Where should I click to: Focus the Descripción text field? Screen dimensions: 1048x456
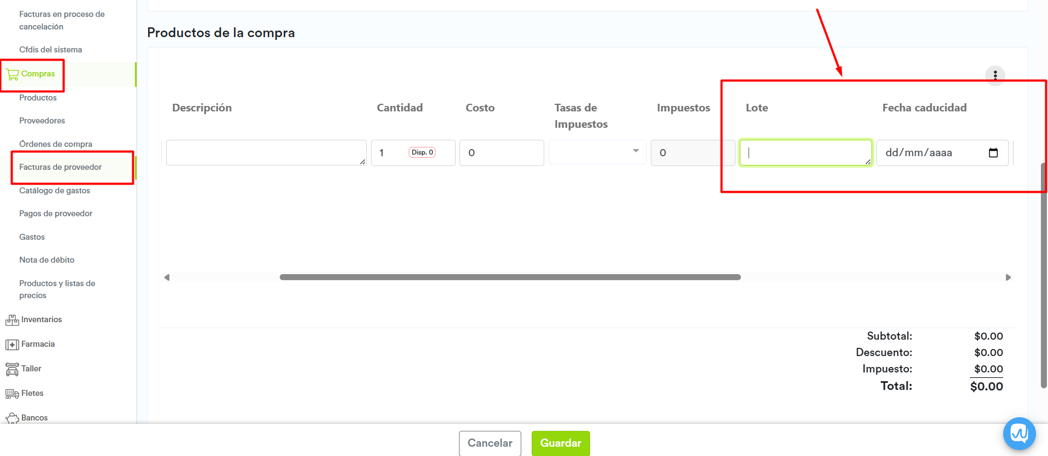pos(266,152)
